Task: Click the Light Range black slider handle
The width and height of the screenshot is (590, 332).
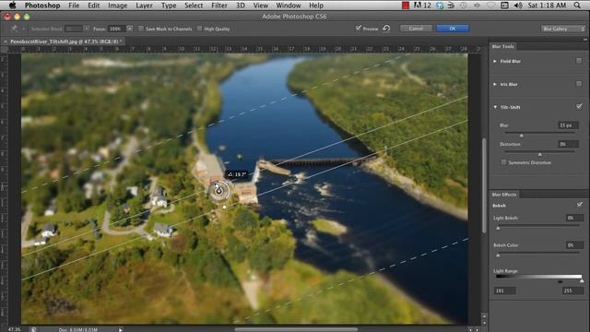Action: 560,281
